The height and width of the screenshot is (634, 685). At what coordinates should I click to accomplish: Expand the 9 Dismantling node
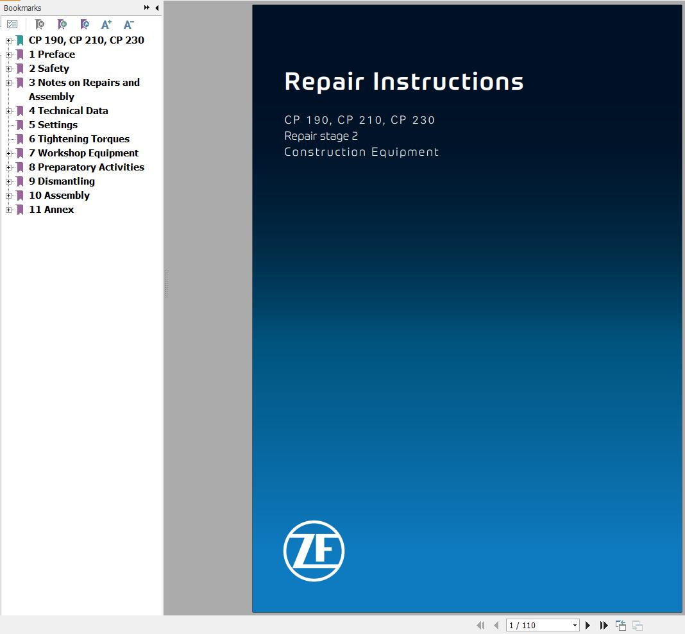click(x=8, y=181)
